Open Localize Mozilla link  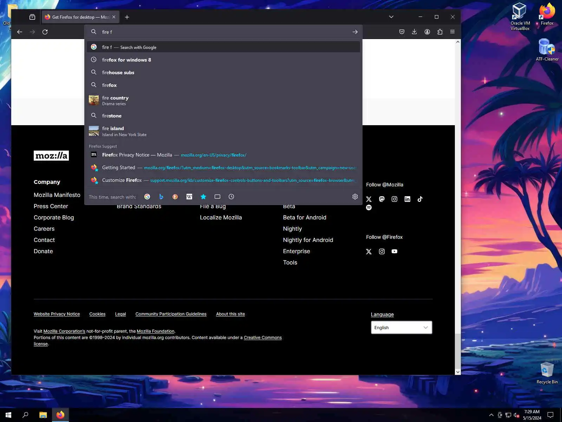(x=221, y=217)
